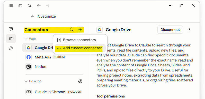Disconnect Google Drive
205x99 pixels.
(170, 30)
